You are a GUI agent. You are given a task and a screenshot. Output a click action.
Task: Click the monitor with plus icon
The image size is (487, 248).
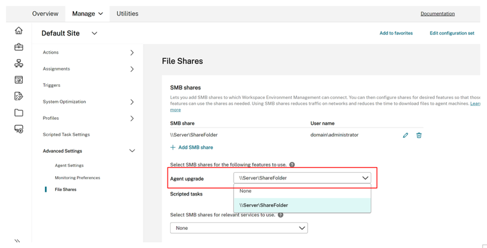coord(19,129)
